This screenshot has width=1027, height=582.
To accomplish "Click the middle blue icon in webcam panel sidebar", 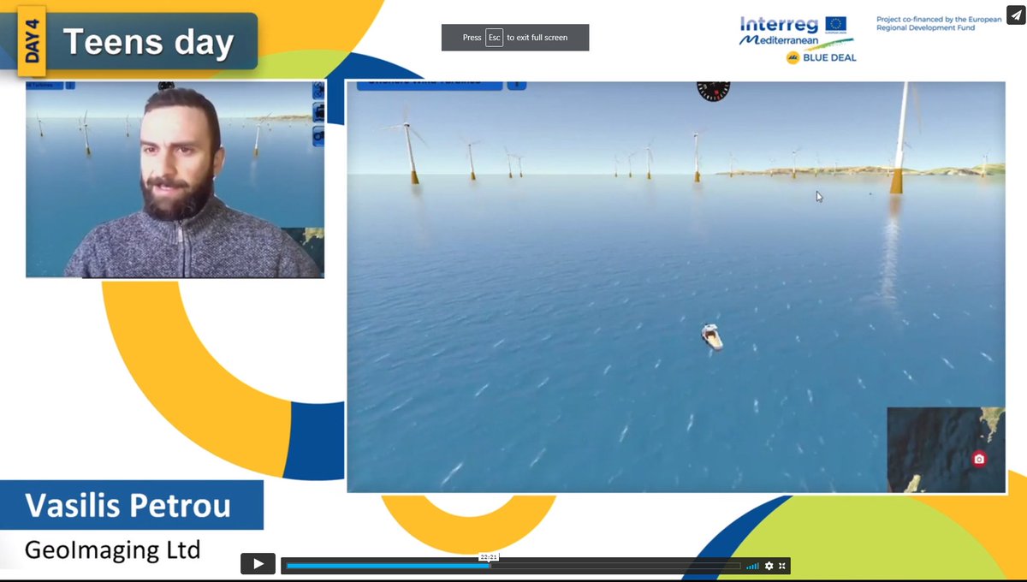I will pyautogui.click(x=318, y=112).
